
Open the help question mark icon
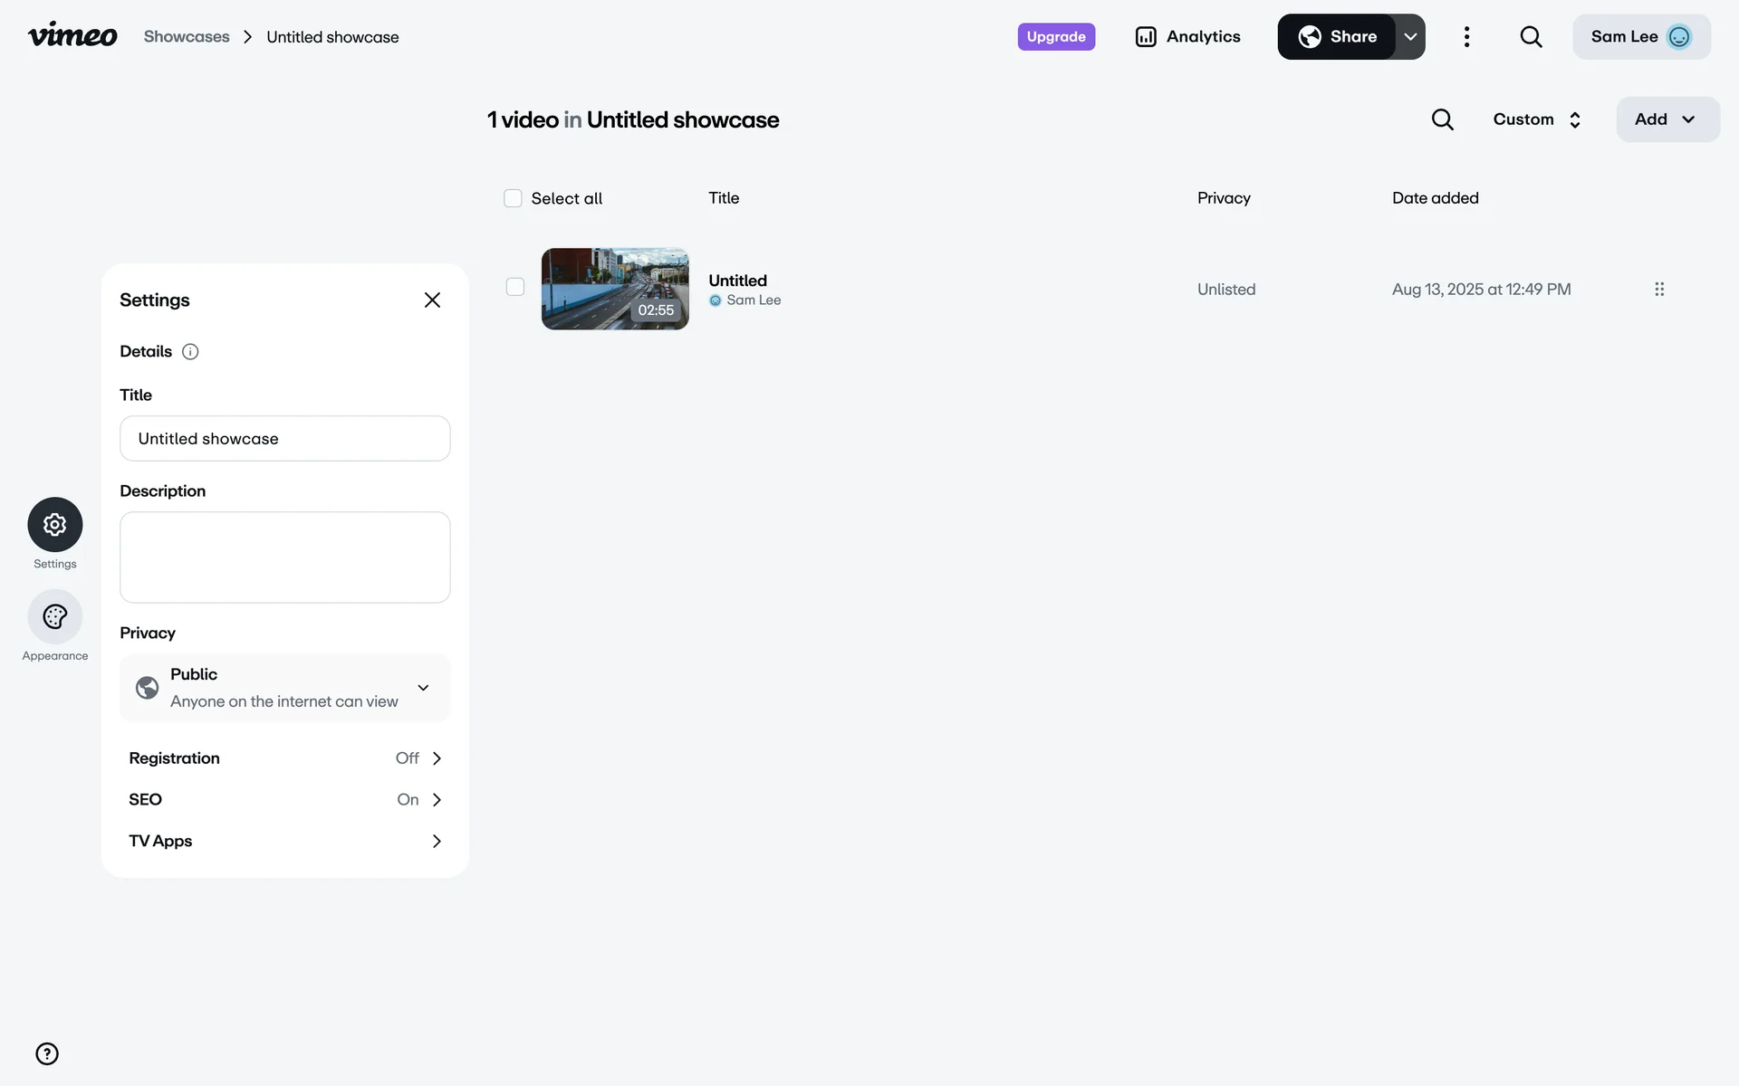47,1053
